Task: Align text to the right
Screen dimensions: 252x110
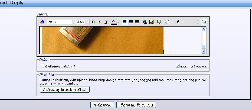Action: click(x=137, y=22)
